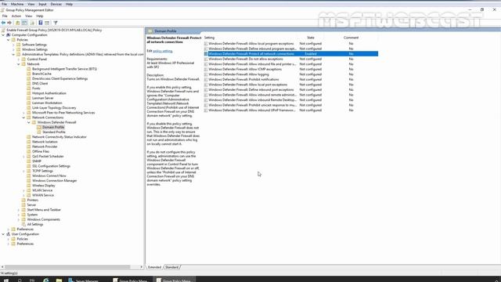Select the Hotspot Authentication tree item
Viewport: 501px width, 282px height.
pyautogui.click(x=49, y=93)
